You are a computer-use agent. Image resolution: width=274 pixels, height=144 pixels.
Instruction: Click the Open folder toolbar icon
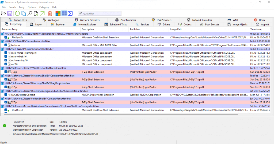3,13
